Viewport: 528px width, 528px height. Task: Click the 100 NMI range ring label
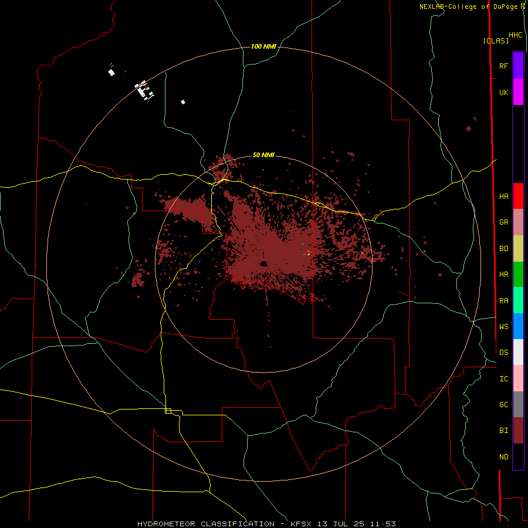point(263,46)
